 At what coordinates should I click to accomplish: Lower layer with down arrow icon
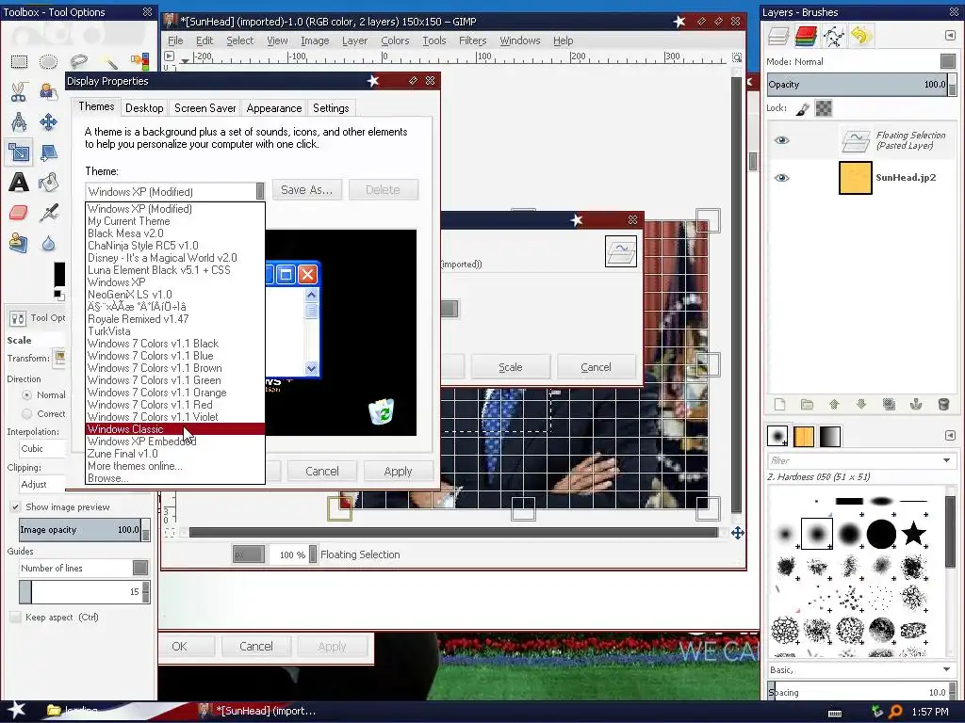pos(861,405)
